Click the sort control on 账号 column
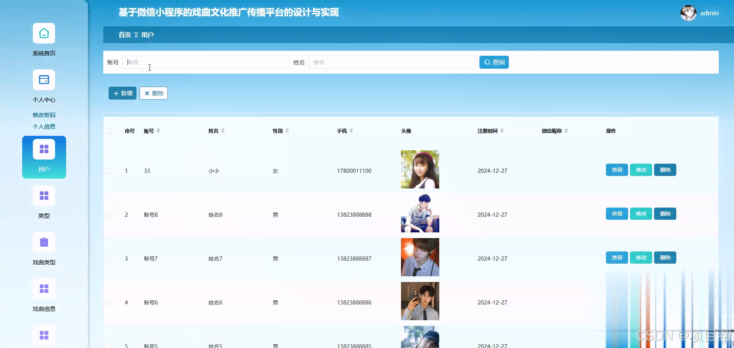The image size is (734, 348). [x=158, y=130]
